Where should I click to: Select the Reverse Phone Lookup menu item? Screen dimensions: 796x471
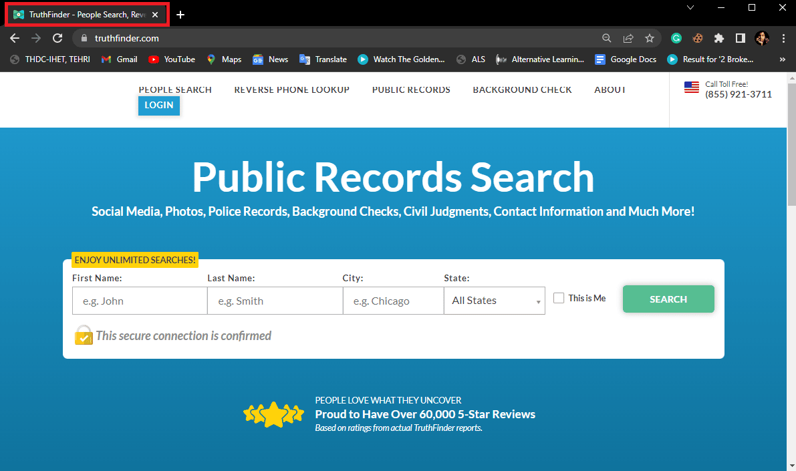point(291,90)
